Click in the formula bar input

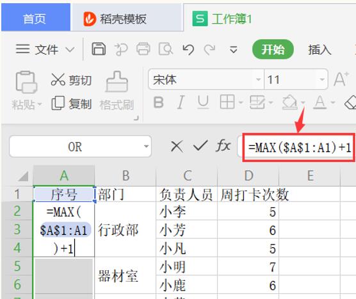point(299,147)
